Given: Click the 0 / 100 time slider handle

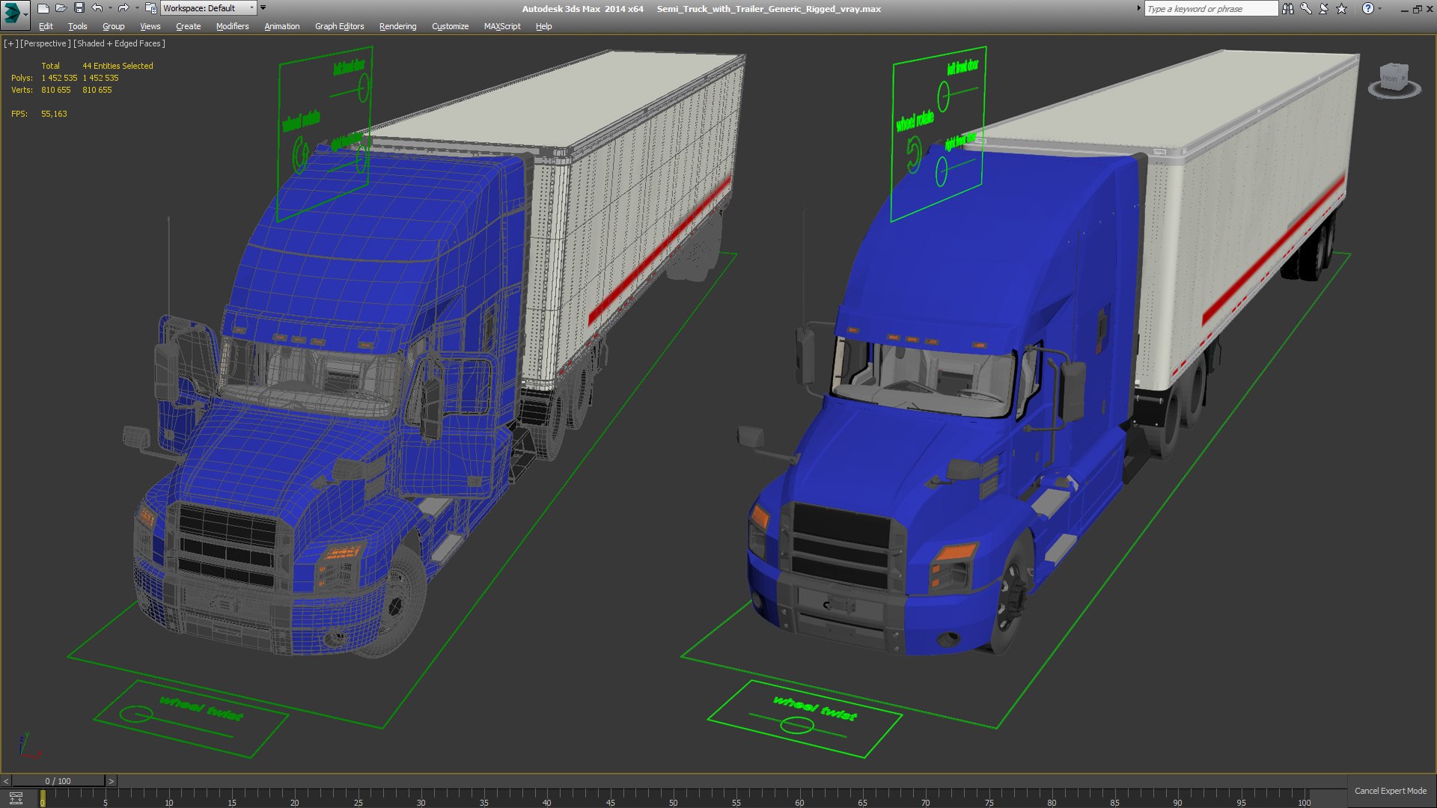Looking at the screenshot, I should click(58, 781).
